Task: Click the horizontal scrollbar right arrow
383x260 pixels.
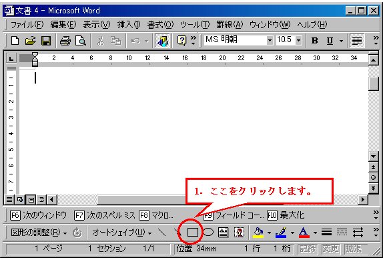Action: 363,200
